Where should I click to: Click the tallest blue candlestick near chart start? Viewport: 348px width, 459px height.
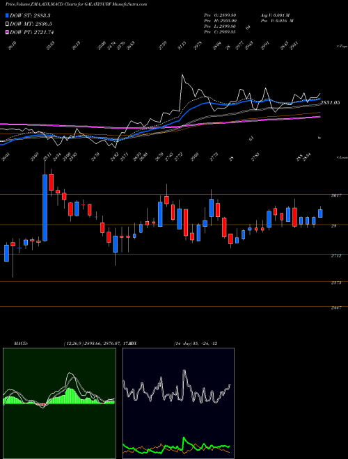[45, 207]
